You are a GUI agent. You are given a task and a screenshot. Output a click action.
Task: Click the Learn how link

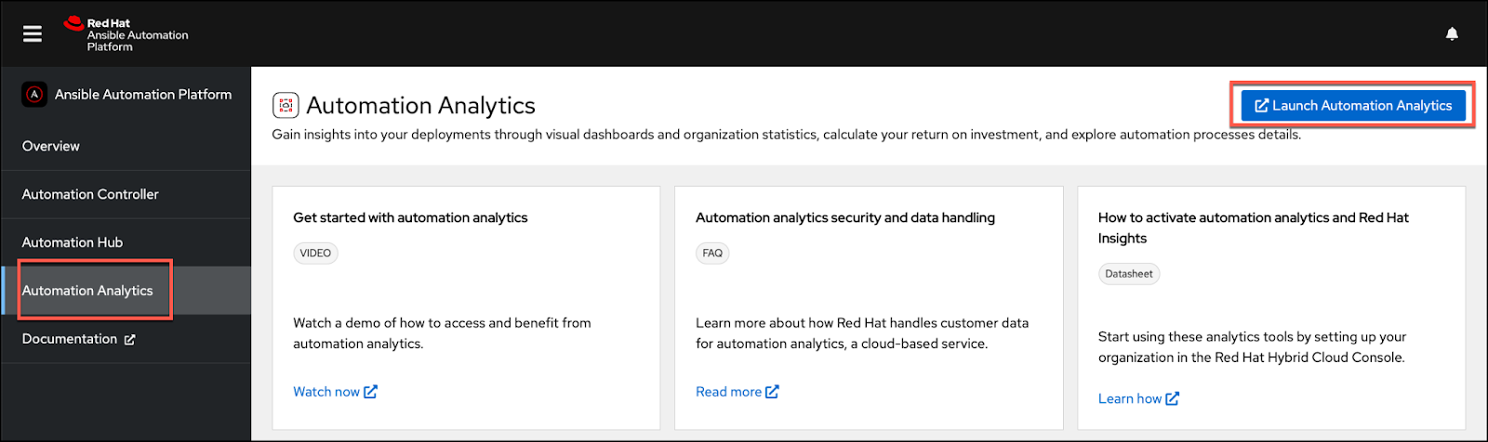point(1129,398)
